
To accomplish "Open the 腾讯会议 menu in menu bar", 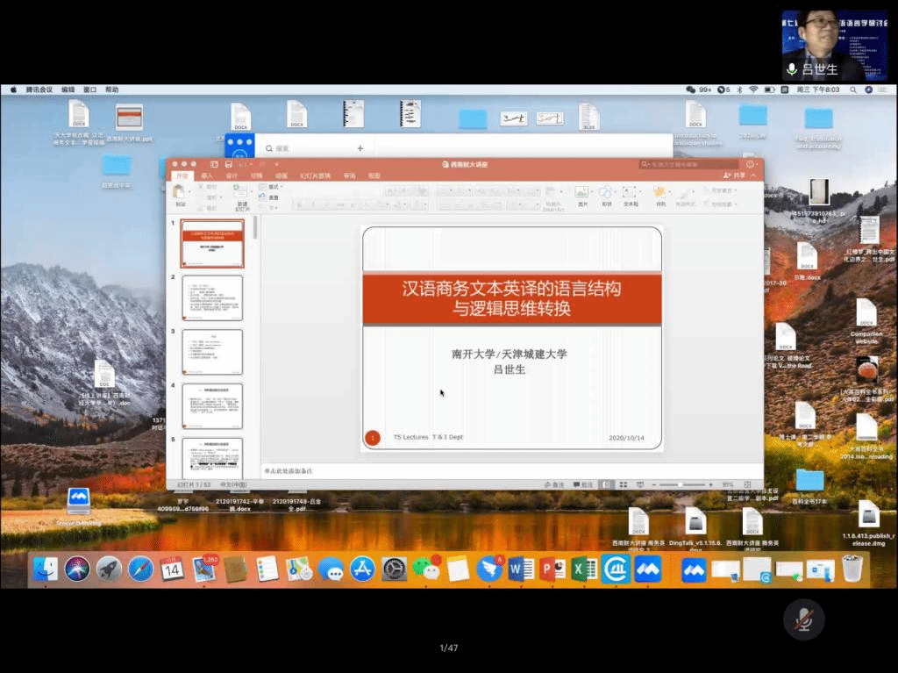I will [39, 89].
